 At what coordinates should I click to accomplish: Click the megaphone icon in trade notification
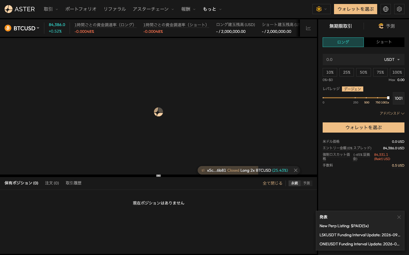(x=203, y=170)
